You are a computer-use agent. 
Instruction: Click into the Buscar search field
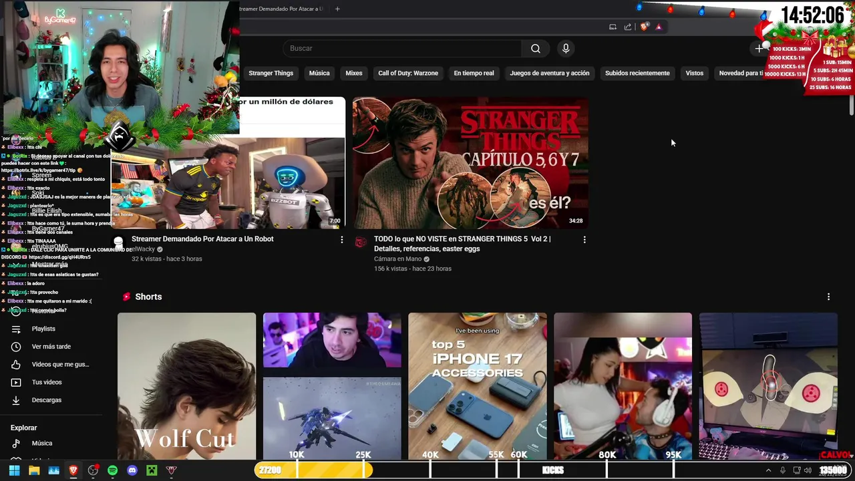pyautogui.click(x=402, y=48)
